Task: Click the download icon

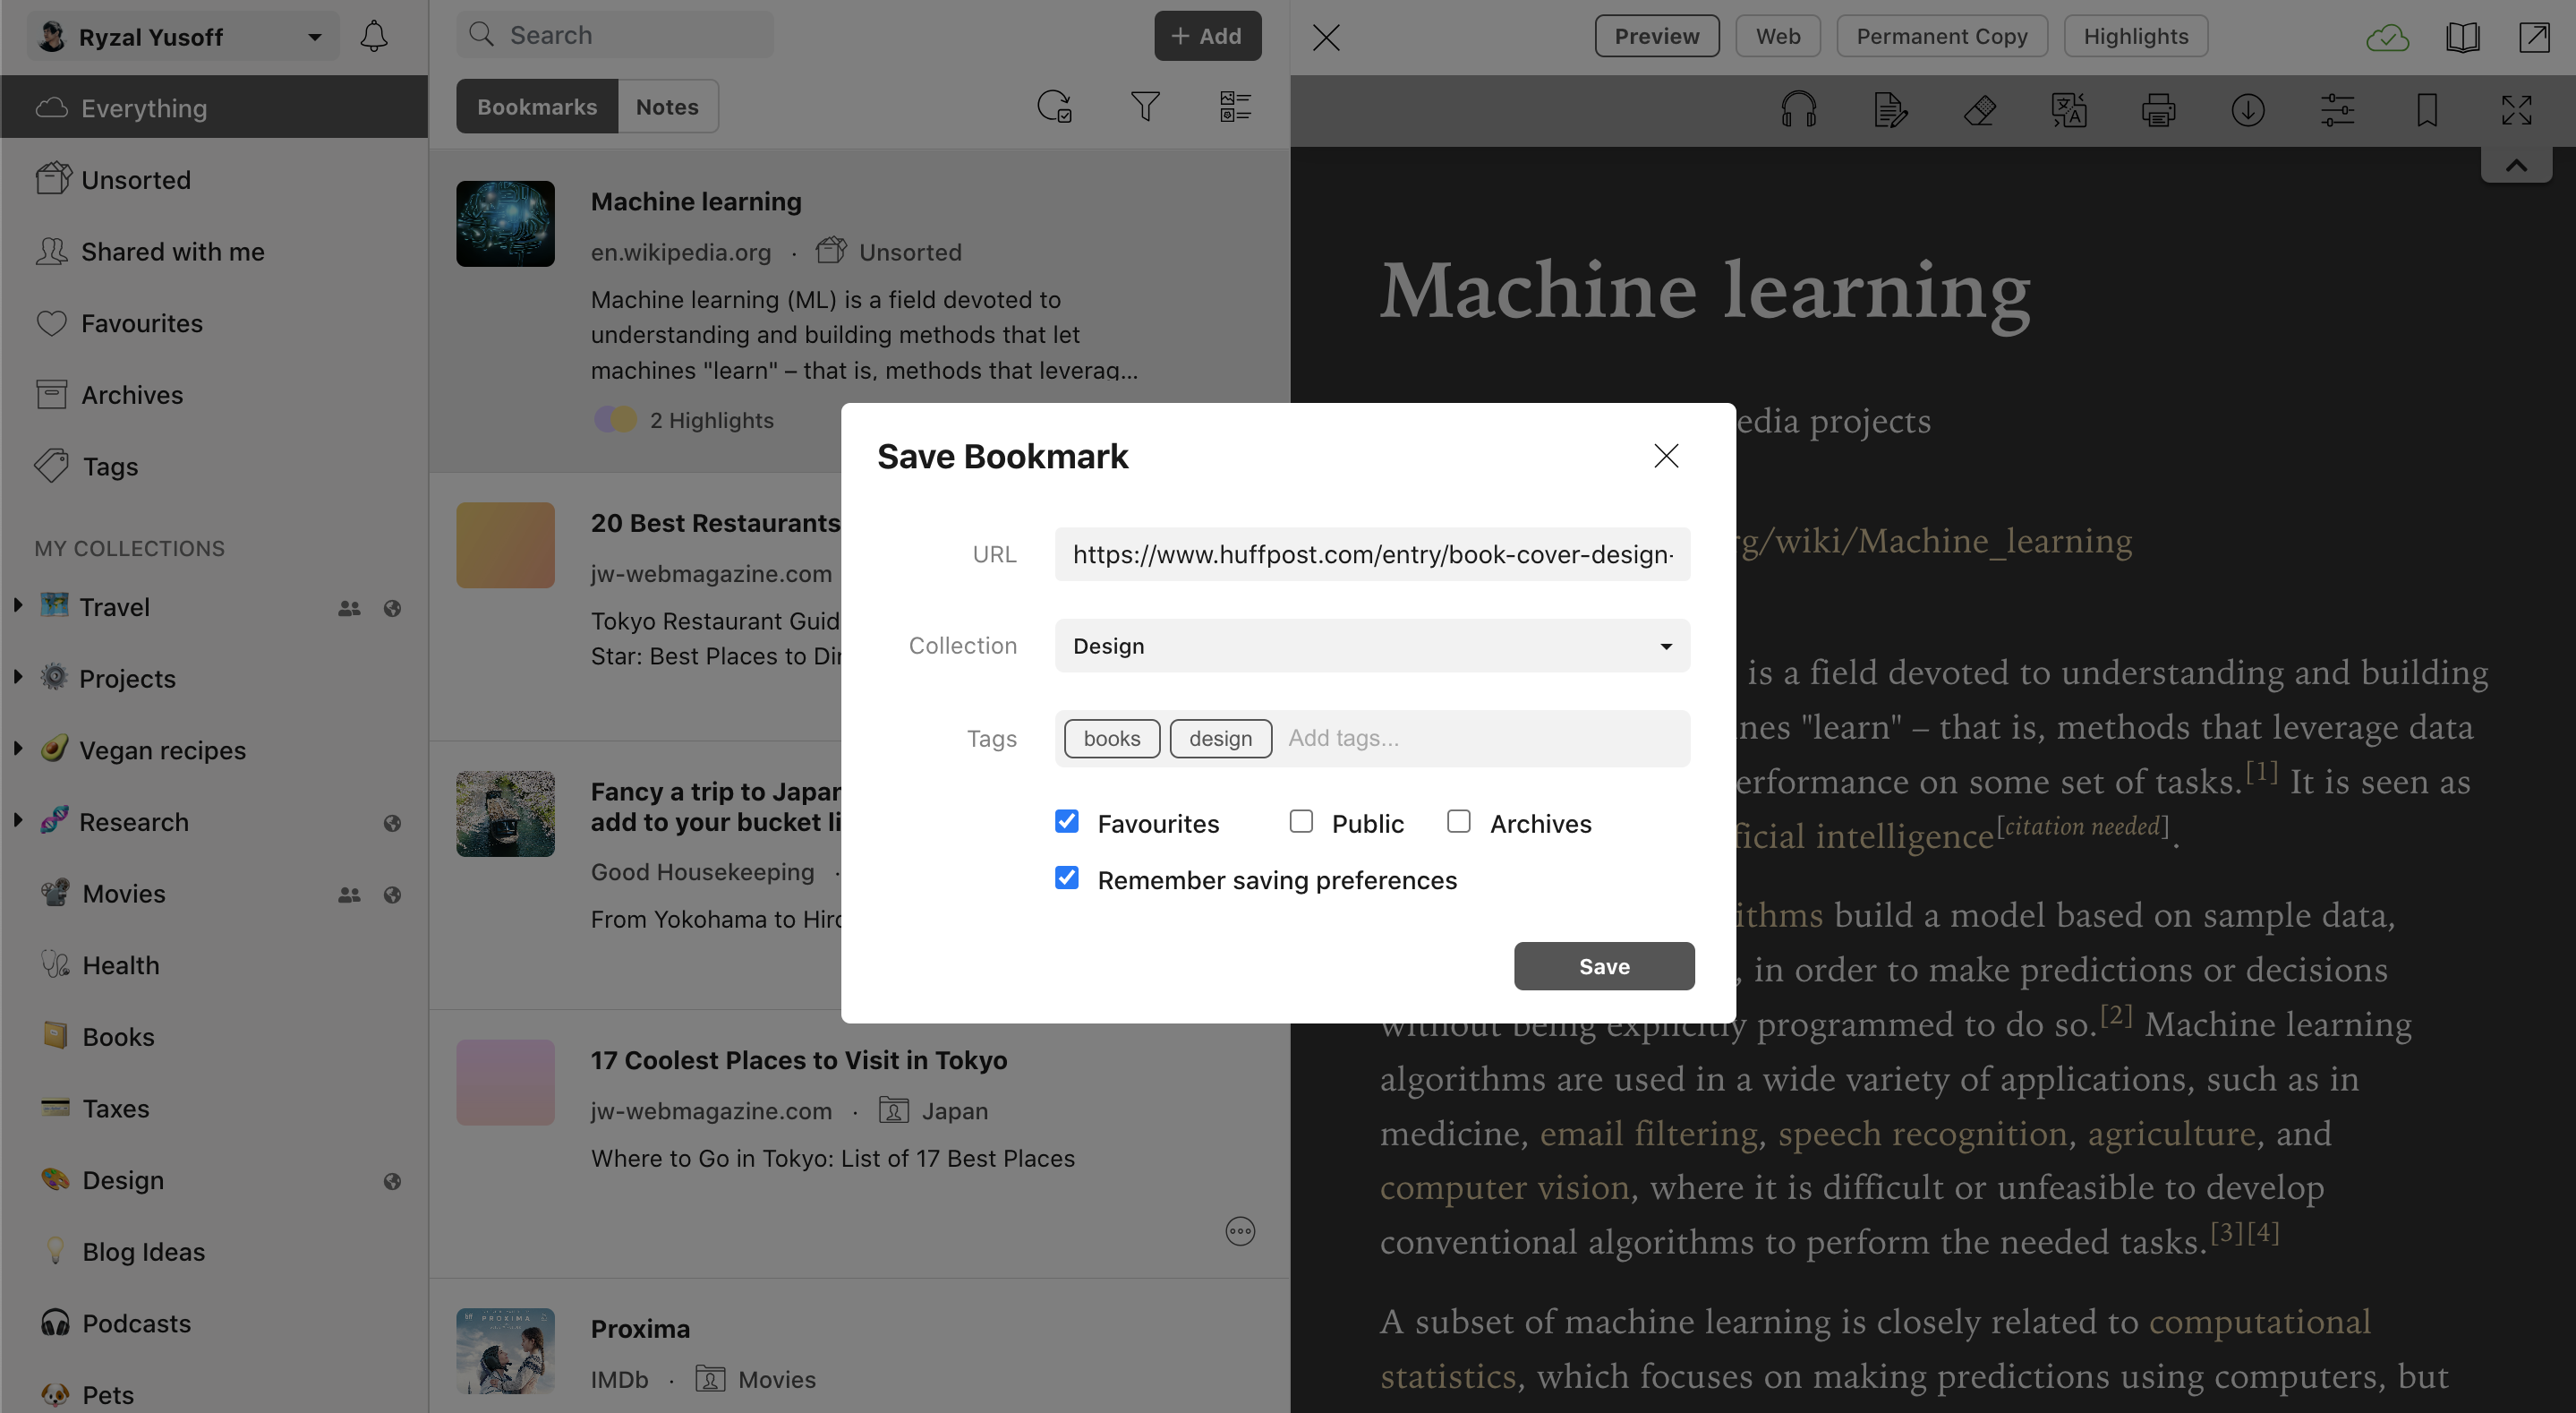Action: pos(2247,109)
